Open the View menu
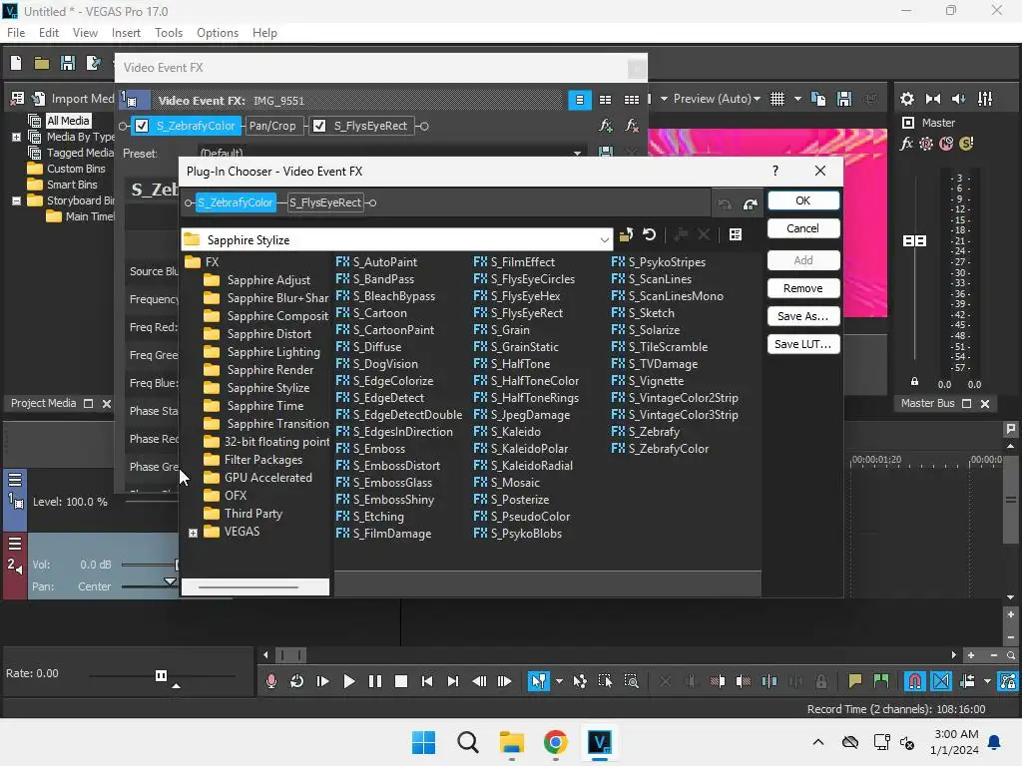1022x766 pixels. [x=85, y=33]
